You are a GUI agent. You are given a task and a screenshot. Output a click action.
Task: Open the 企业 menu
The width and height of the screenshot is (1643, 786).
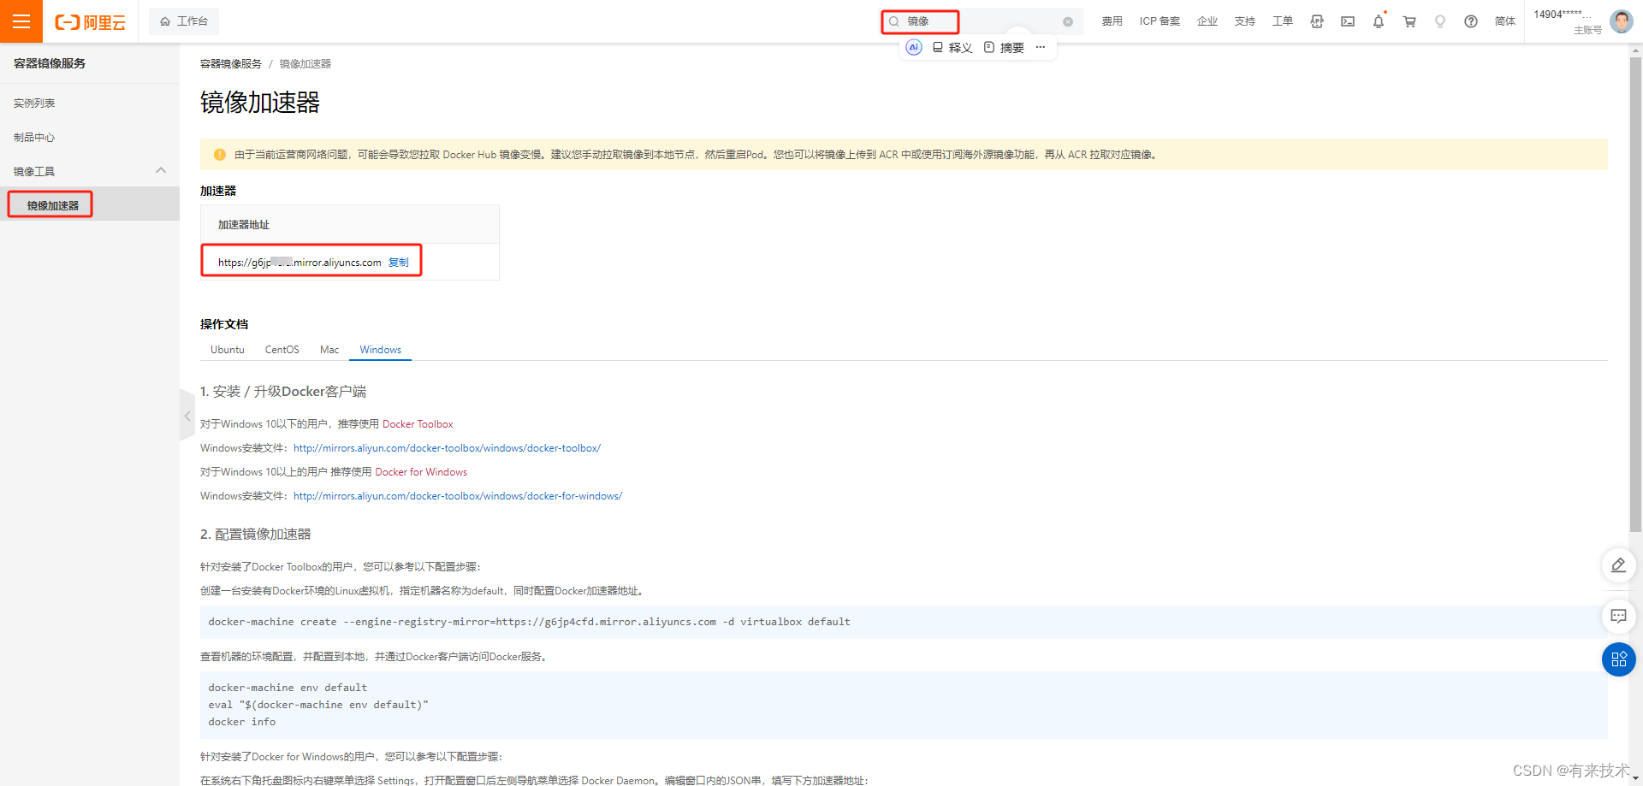tap(1207, 21)
